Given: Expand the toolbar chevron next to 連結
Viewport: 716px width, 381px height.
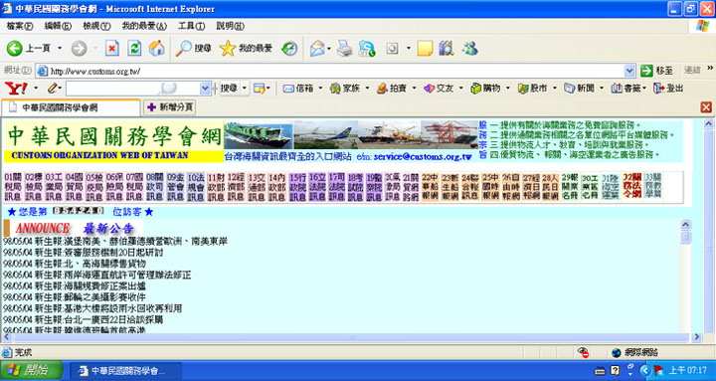Looking at the screenshot, I should [710, 68].
